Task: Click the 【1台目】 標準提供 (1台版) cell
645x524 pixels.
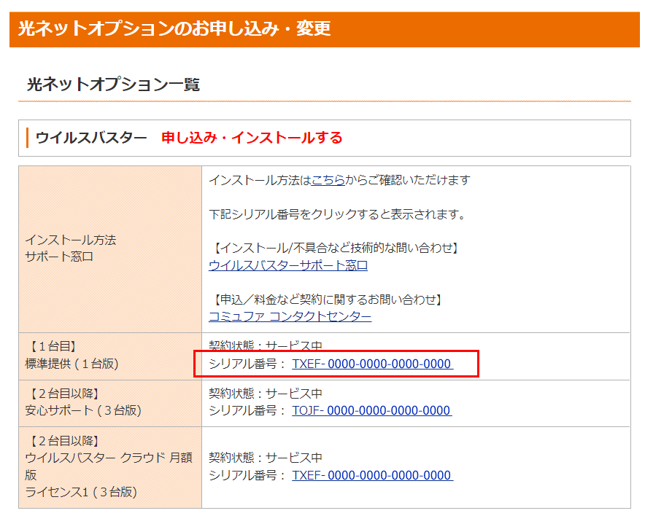Action: click(110, 356)
